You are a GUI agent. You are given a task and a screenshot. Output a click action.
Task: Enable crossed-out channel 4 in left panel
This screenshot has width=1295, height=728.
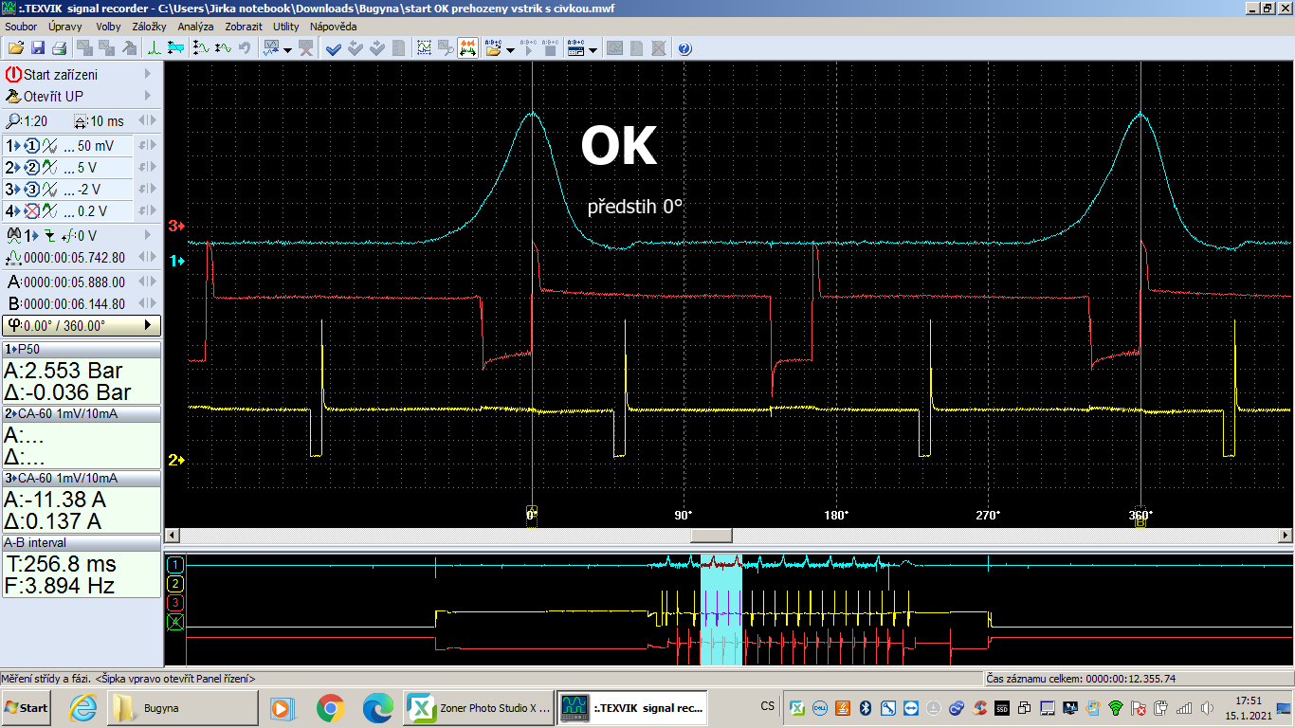31,211
